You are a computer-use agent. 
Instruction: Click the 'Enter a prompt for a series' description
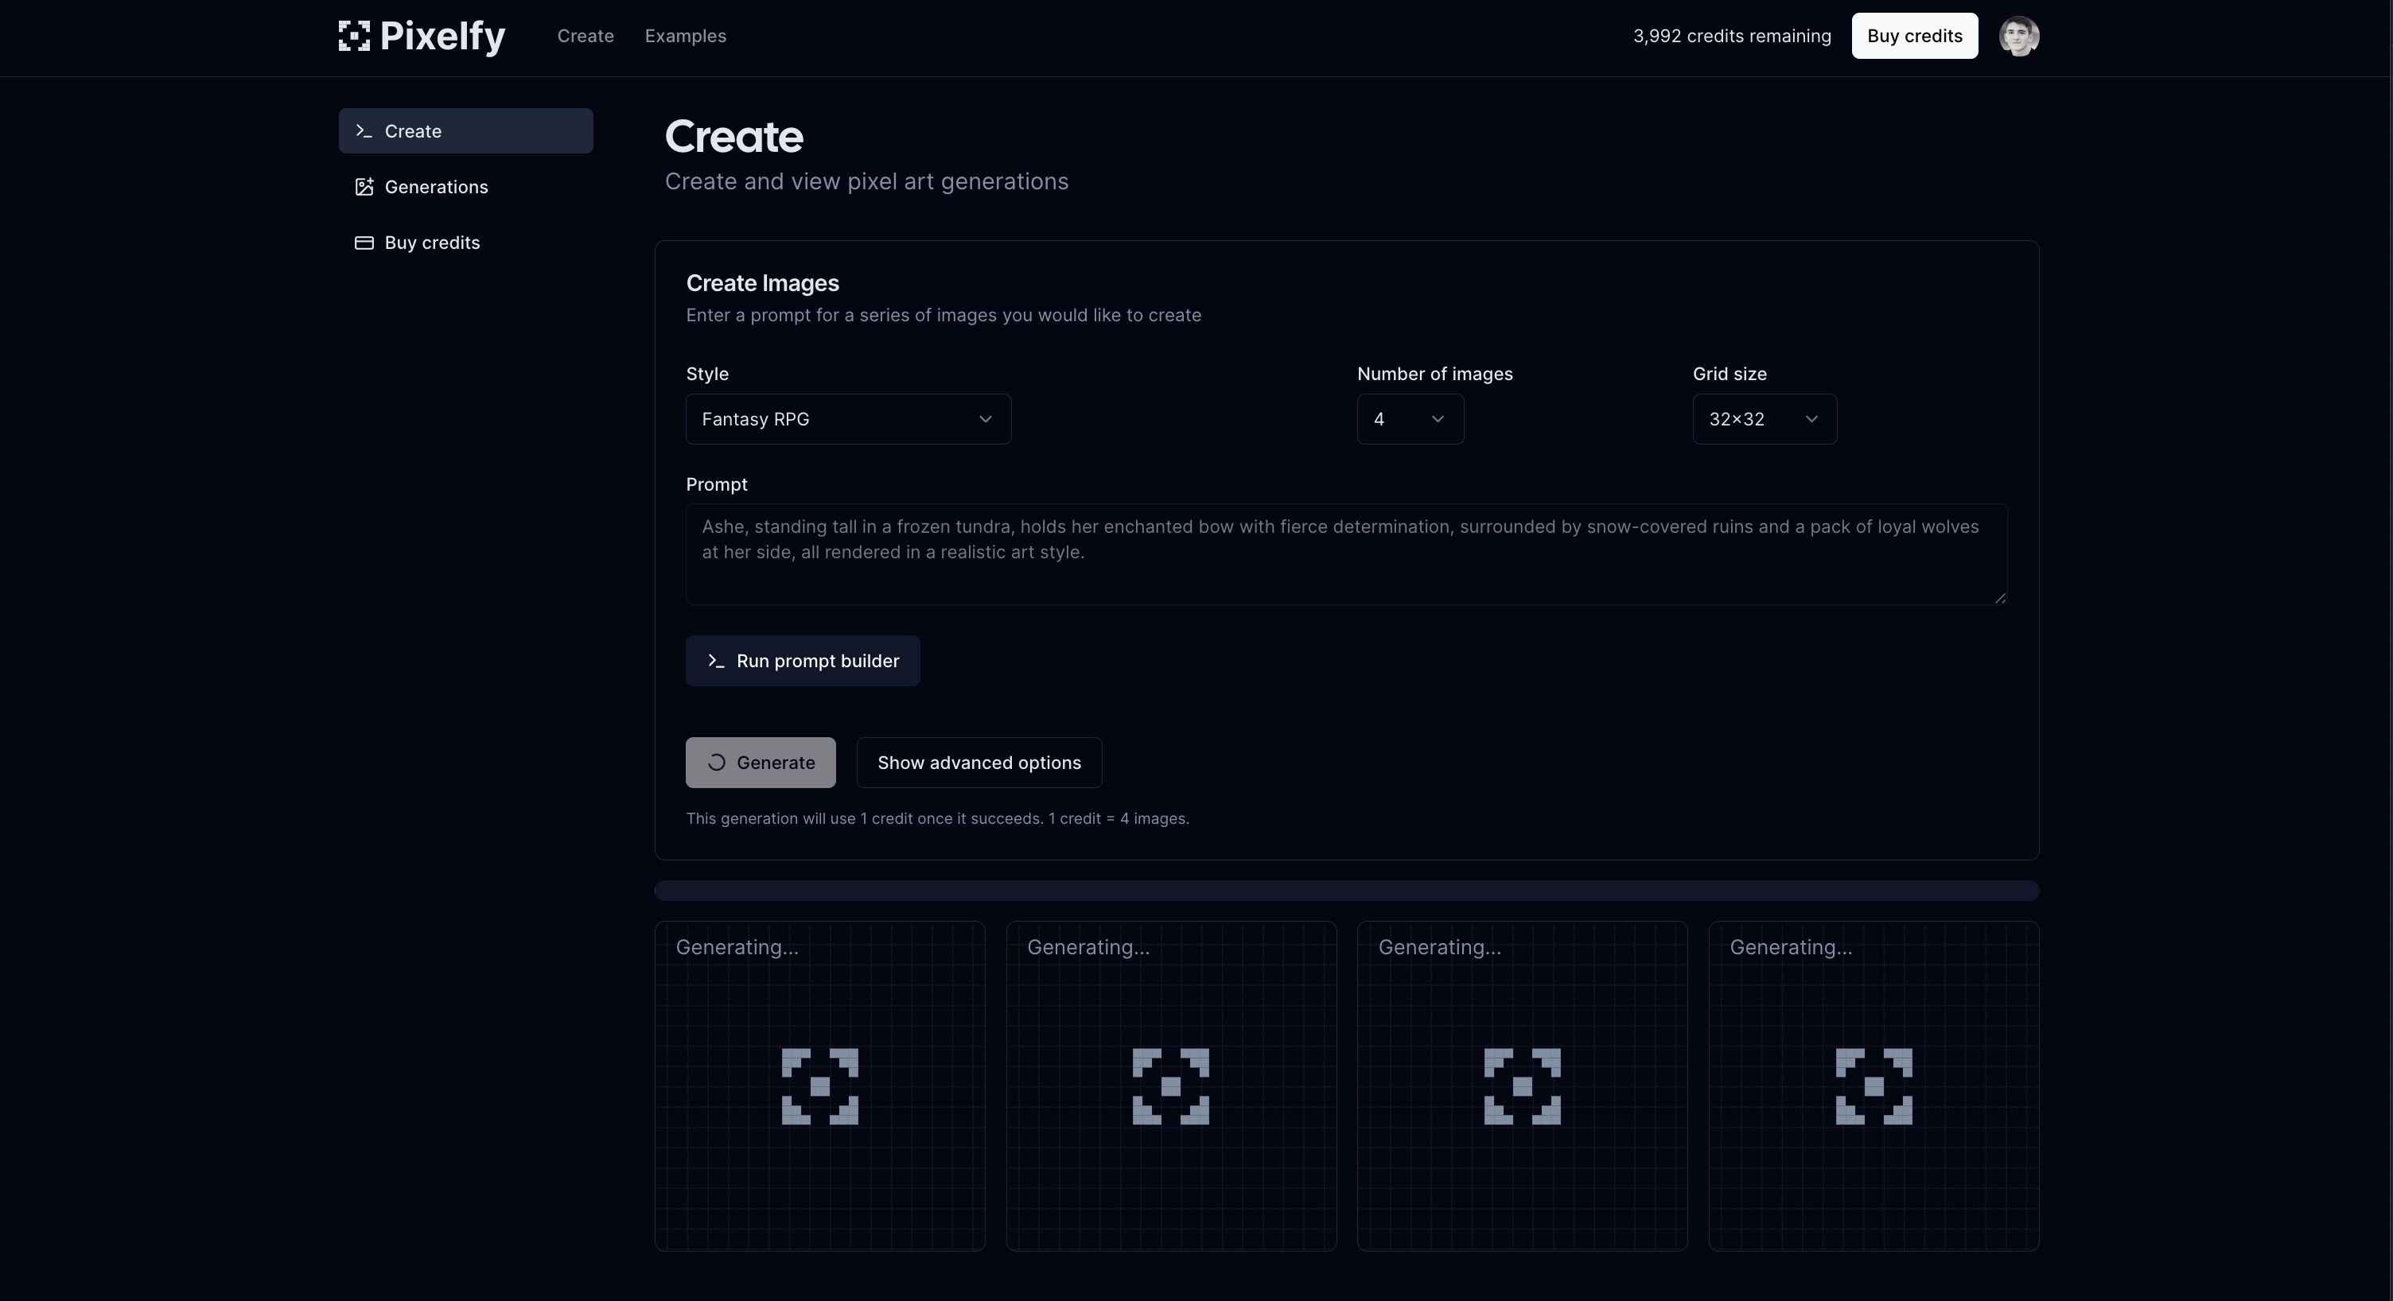click(x=943, y=315)
